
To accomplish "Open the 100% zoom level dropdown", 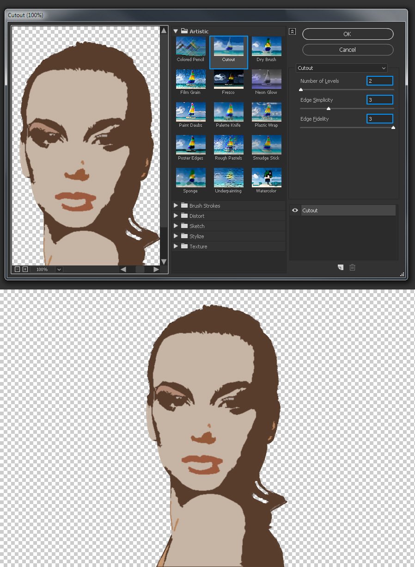I will (x=59, y=269).
